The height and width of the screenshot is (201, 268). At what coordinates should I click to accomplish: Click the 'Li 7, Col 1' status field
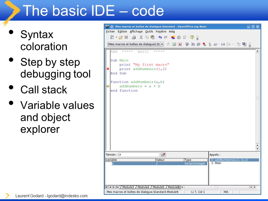click(204, 192)
